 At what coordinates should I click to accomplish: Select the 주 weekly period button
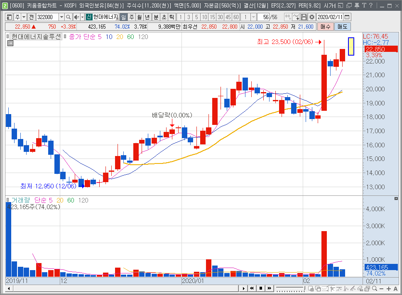132,17
